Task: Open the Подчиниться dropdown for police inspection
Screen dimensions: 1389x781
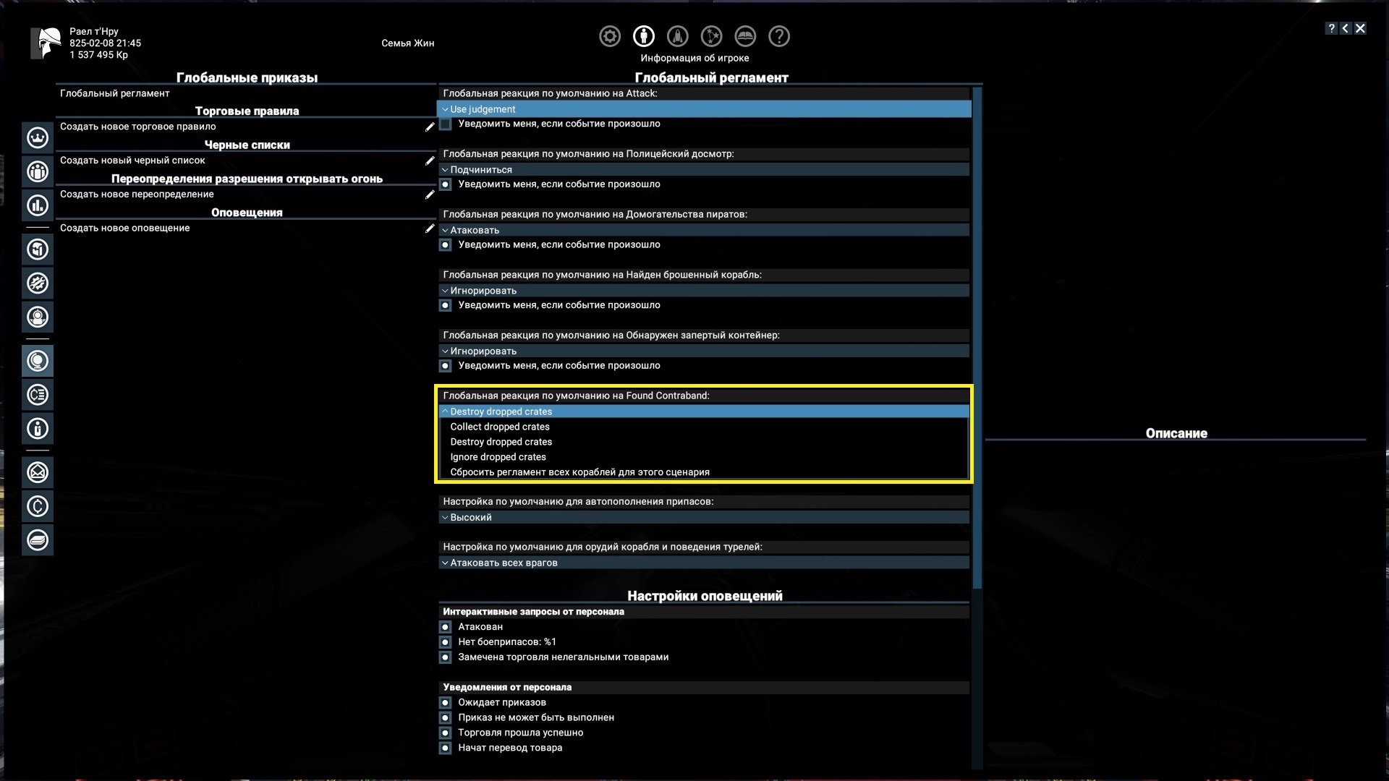Action: click(704, 169)
